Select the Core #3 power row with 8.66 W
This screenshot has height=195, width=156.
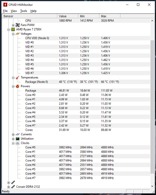pyautogui.click(x=87, y=108)
